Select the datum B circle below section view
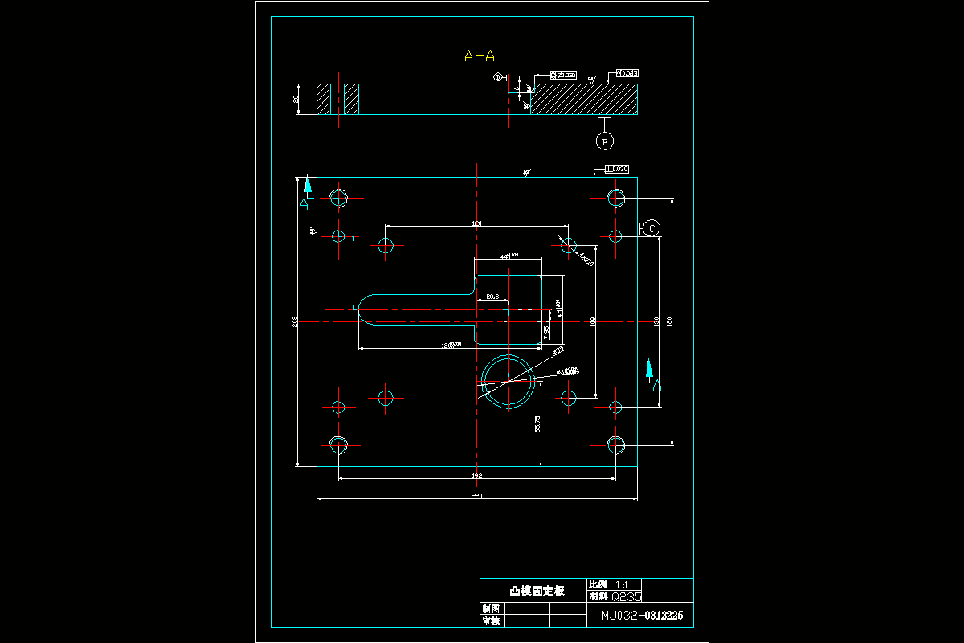 tap(605, 141)
